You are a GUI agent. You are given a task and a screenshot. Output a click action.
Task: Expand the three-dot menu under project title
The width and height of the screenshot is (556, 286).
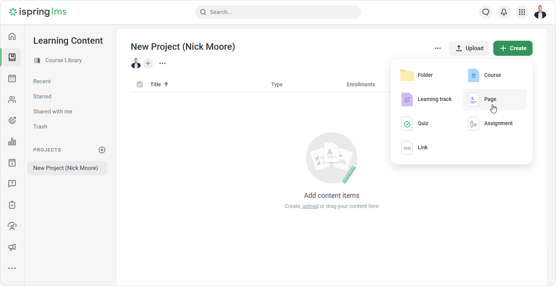click(162, 63)
